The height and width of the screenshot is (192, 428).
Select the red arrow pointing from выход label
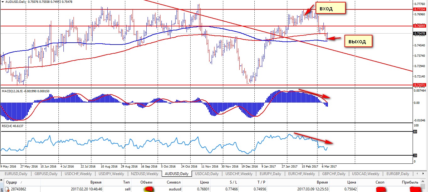pos(334,39)
